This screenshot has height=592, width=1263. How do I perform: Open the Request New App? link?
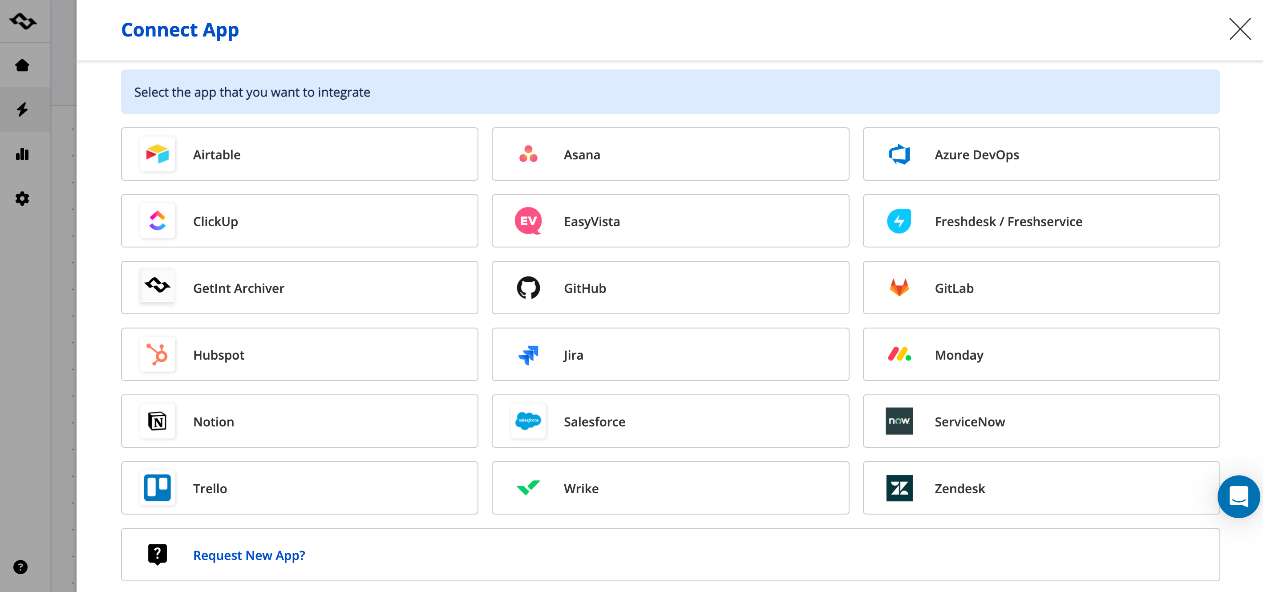[249, 555]
